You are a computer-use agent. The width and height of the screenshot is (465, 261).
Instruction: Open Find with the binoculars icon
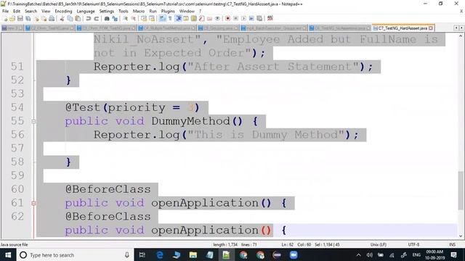pyautogui.click(x=107, y=18)
